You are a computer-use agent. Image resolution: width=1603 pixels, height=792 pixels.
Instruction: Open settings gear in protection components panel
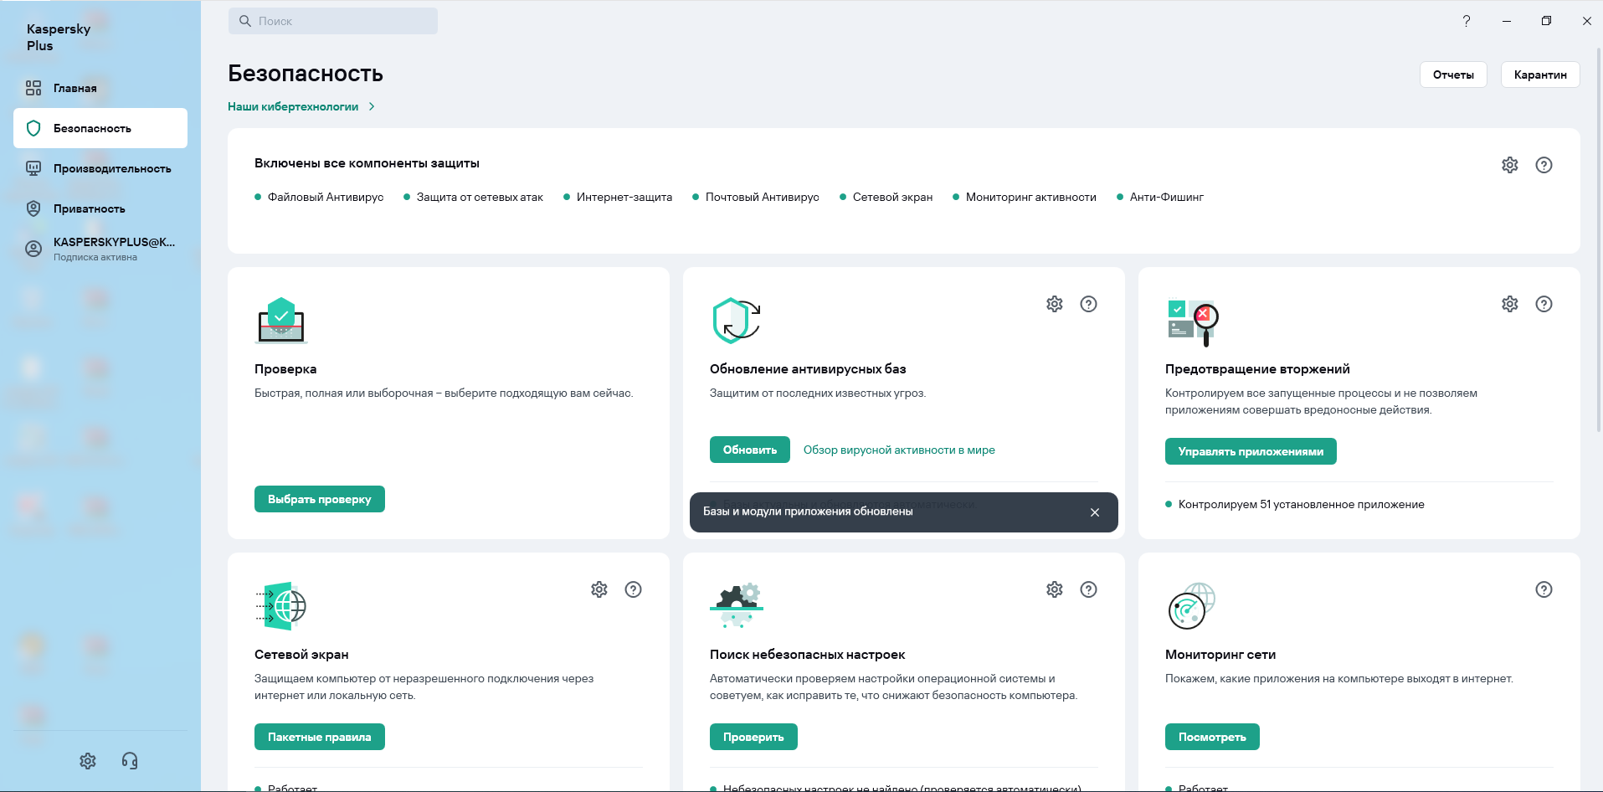pos(1509,165)
